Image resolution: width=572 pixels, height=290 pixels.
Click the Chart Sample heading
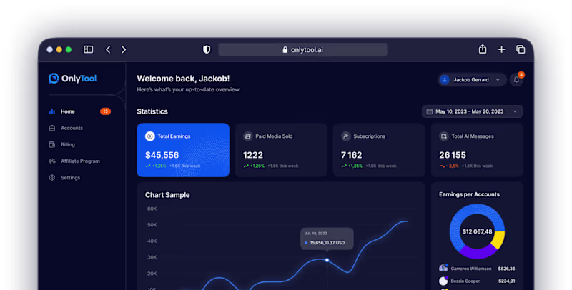[x=167, y=195]
